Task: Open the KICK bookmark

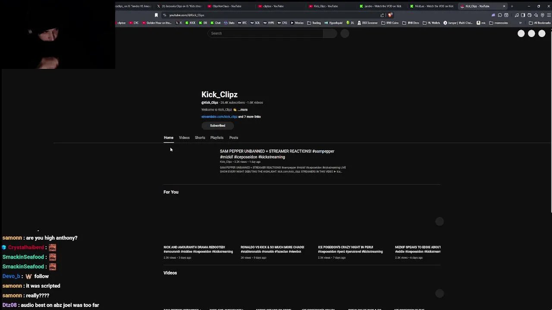Action: [190, 23]
